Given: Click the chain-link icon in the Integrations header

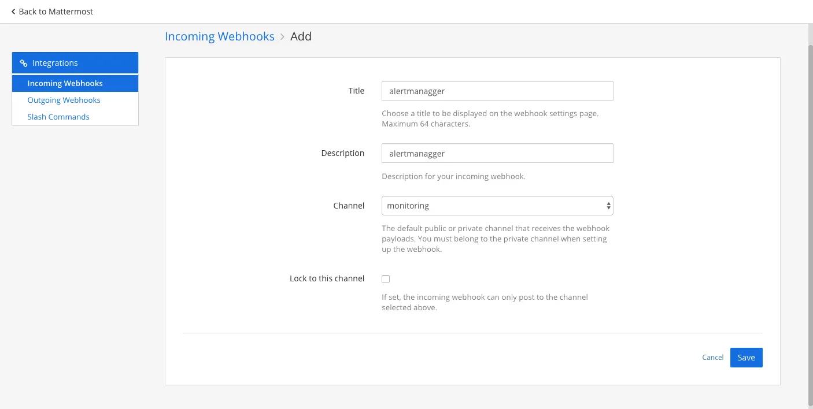Looking at the screenshot, I should tap(24, 63).
